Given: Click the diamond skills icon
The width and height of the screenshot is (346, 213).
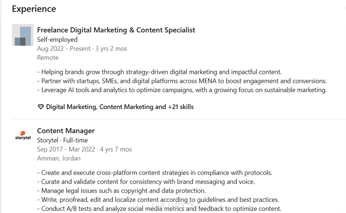Looking at the screenshot, I should point(41,107).
